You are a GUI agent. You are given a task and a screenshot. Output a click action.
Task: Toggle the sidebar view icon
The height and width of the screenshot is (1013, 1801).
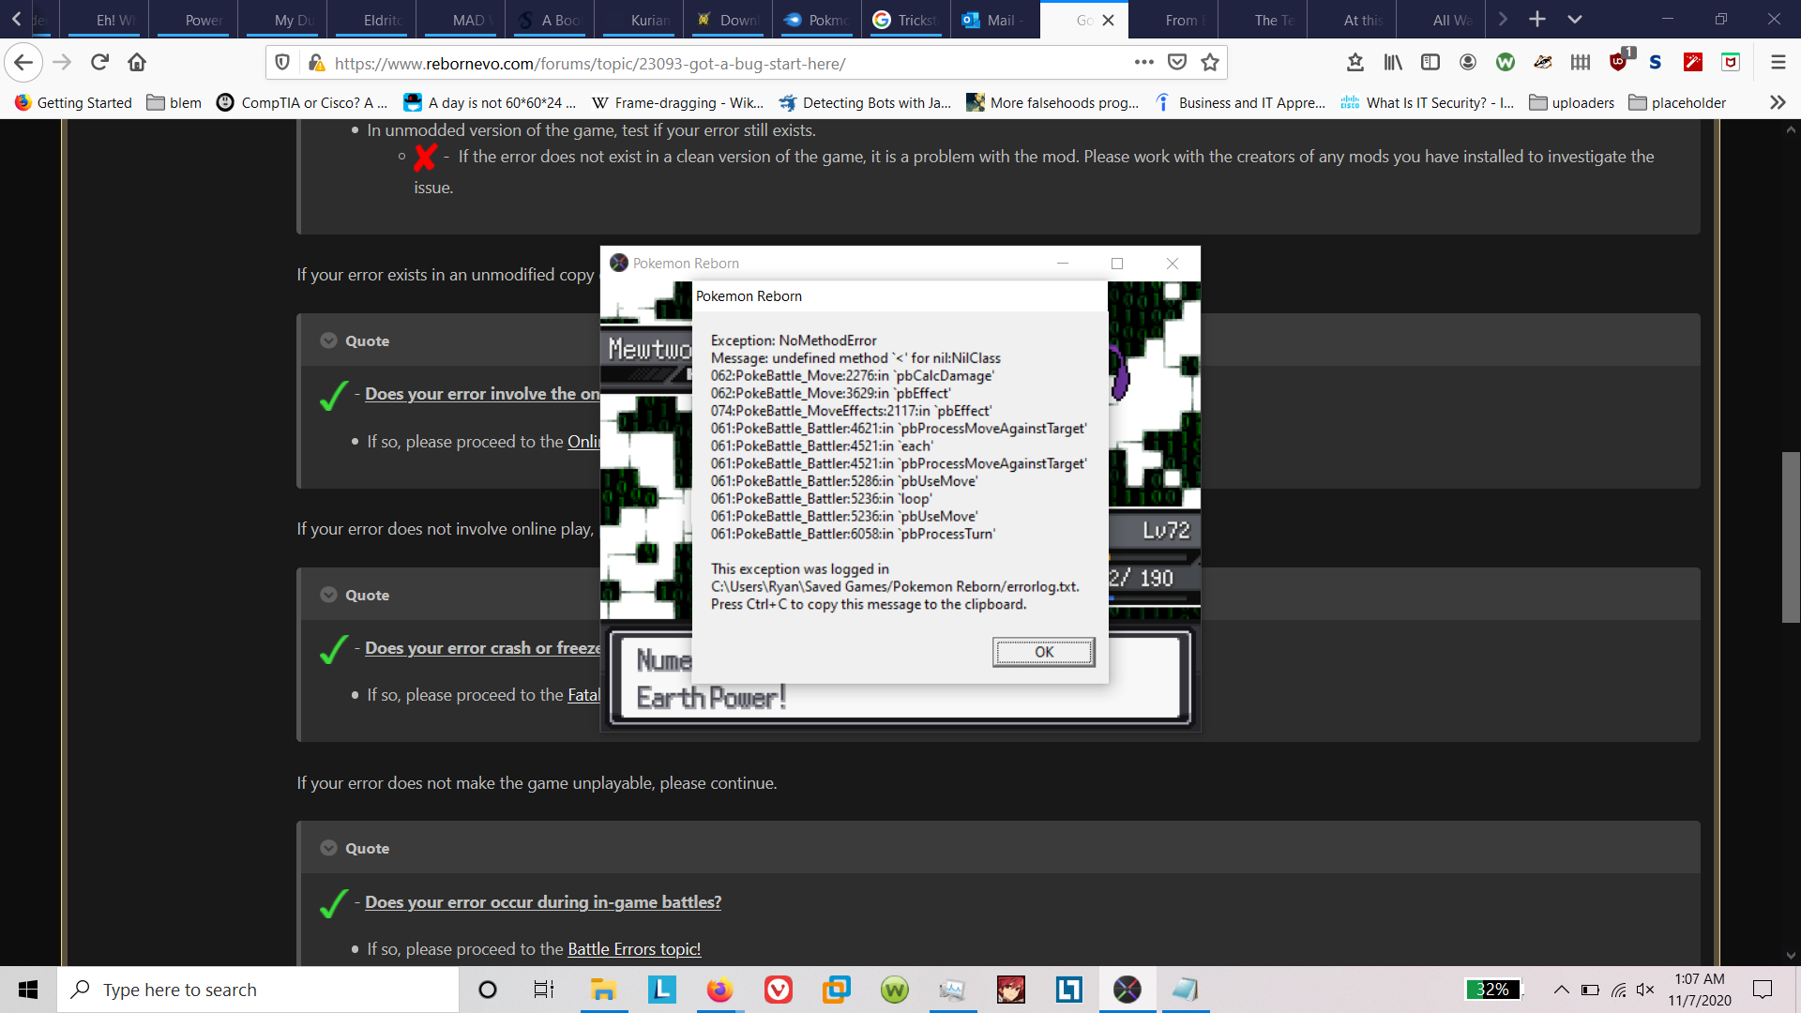coord(1430,63)
